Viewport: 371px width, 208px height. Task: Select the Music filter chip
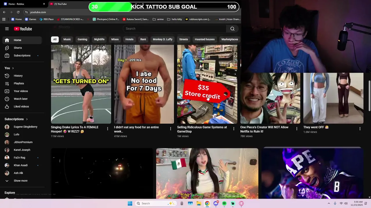67,39
